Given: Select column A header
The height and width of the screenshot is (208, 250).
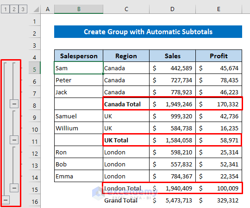Looking at the screenshot, I should (x=48, y=9).
